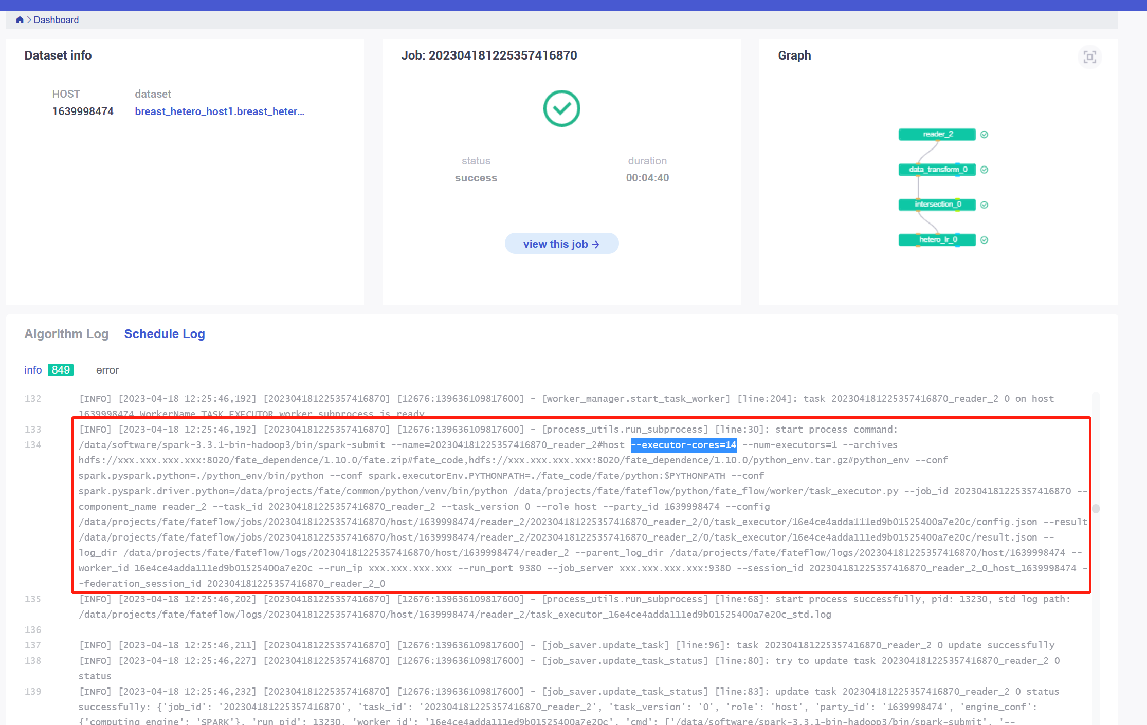1147x725 pixels.
Task: Click the 'view this job' button
Action: [x=561, y=244]
